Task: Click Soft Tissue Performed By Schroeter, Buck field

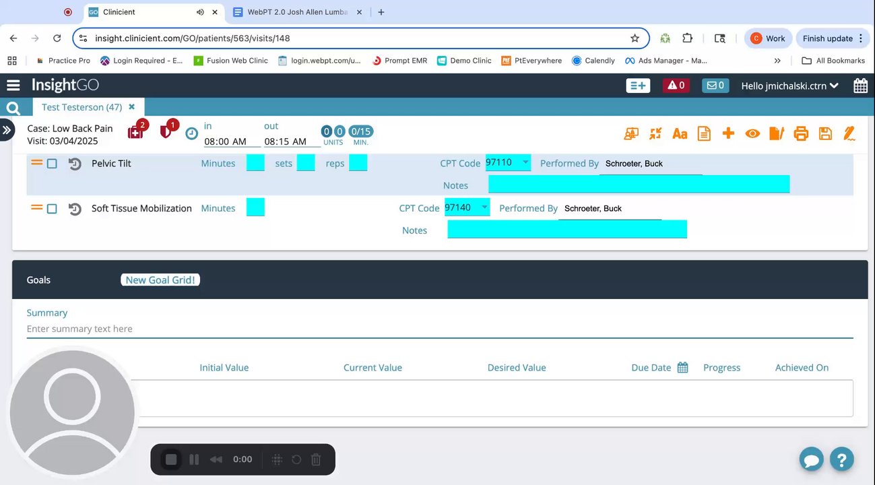Action: click(x=610, y=209)
